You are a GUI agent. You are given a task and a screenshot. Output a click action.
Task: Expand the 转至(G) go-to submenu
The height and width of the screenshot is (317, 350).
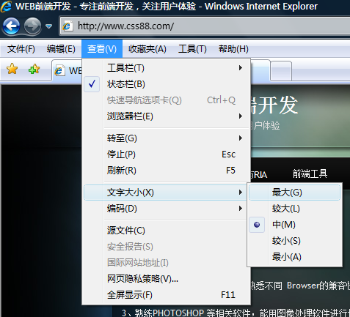coord(167,138)
